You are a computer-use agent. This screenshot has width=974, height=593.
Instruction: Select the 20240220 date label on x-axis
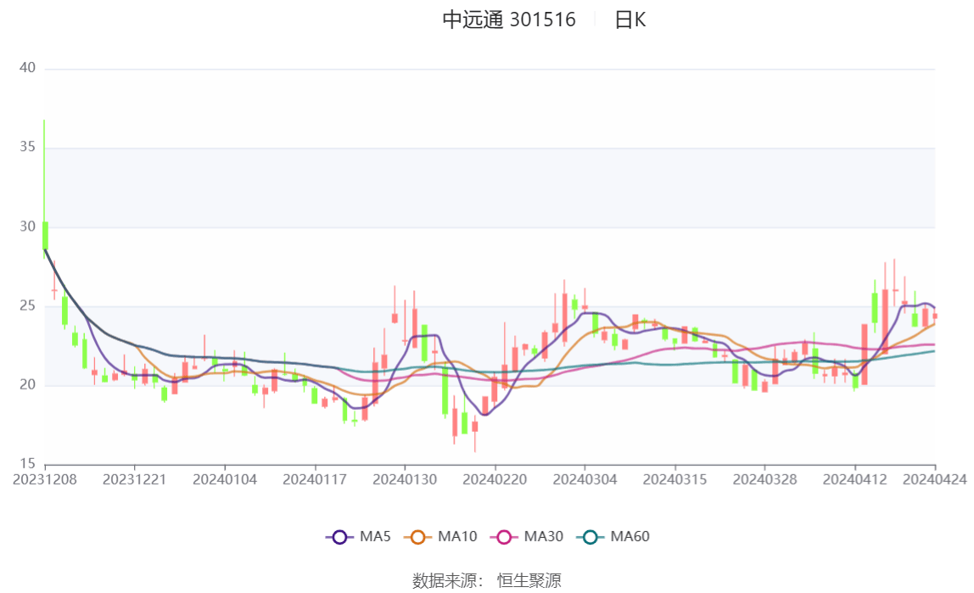point(495,479)
